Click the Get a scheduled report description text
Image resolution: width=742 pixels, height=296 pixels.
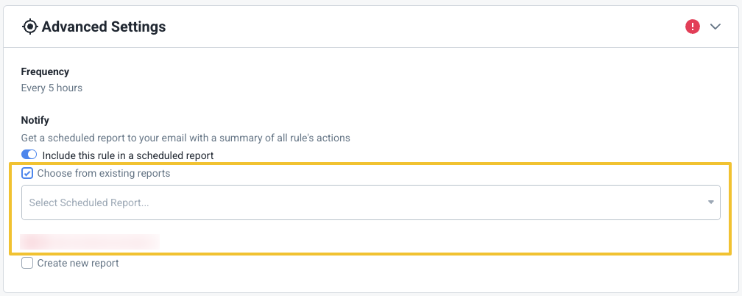tap(185, 138)
